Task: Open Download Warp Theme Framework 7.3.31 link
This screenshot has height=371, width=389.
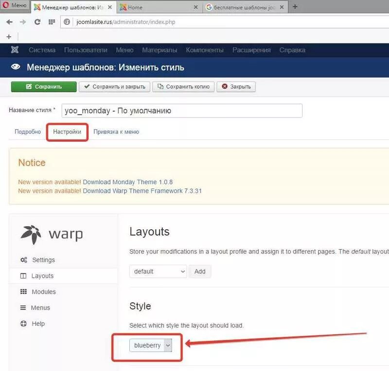Action: pyautogui.click(x=142, y=191)
